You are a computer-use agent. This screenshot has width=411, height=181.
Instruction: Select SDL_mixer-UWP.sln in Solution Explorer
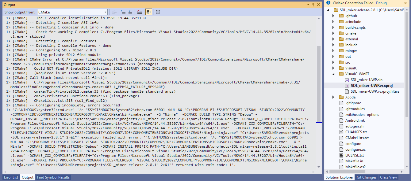(x=367, y=80)
